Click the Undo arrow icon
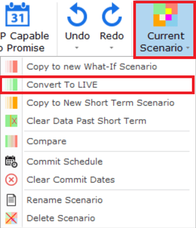Viewport: 196px width, 228px height. tap(77, 15)
